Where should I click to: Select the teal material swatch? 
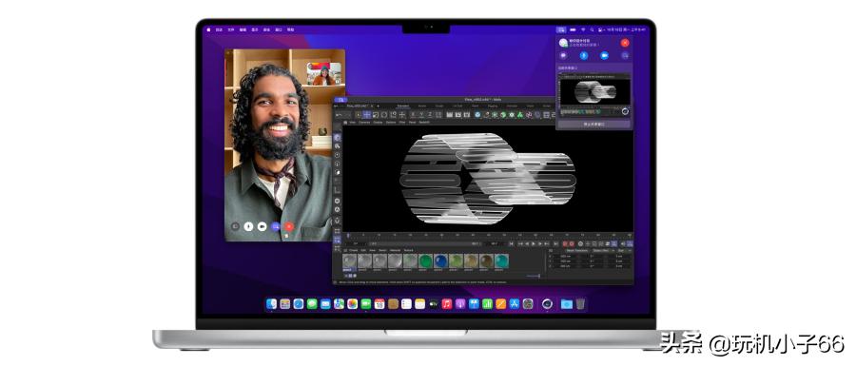pyautogui.click(x=501, y=260)
